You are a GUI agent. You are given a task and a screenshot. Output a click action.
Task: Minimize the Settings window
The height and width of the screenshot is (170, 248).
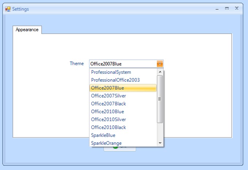tap(217, 9)
